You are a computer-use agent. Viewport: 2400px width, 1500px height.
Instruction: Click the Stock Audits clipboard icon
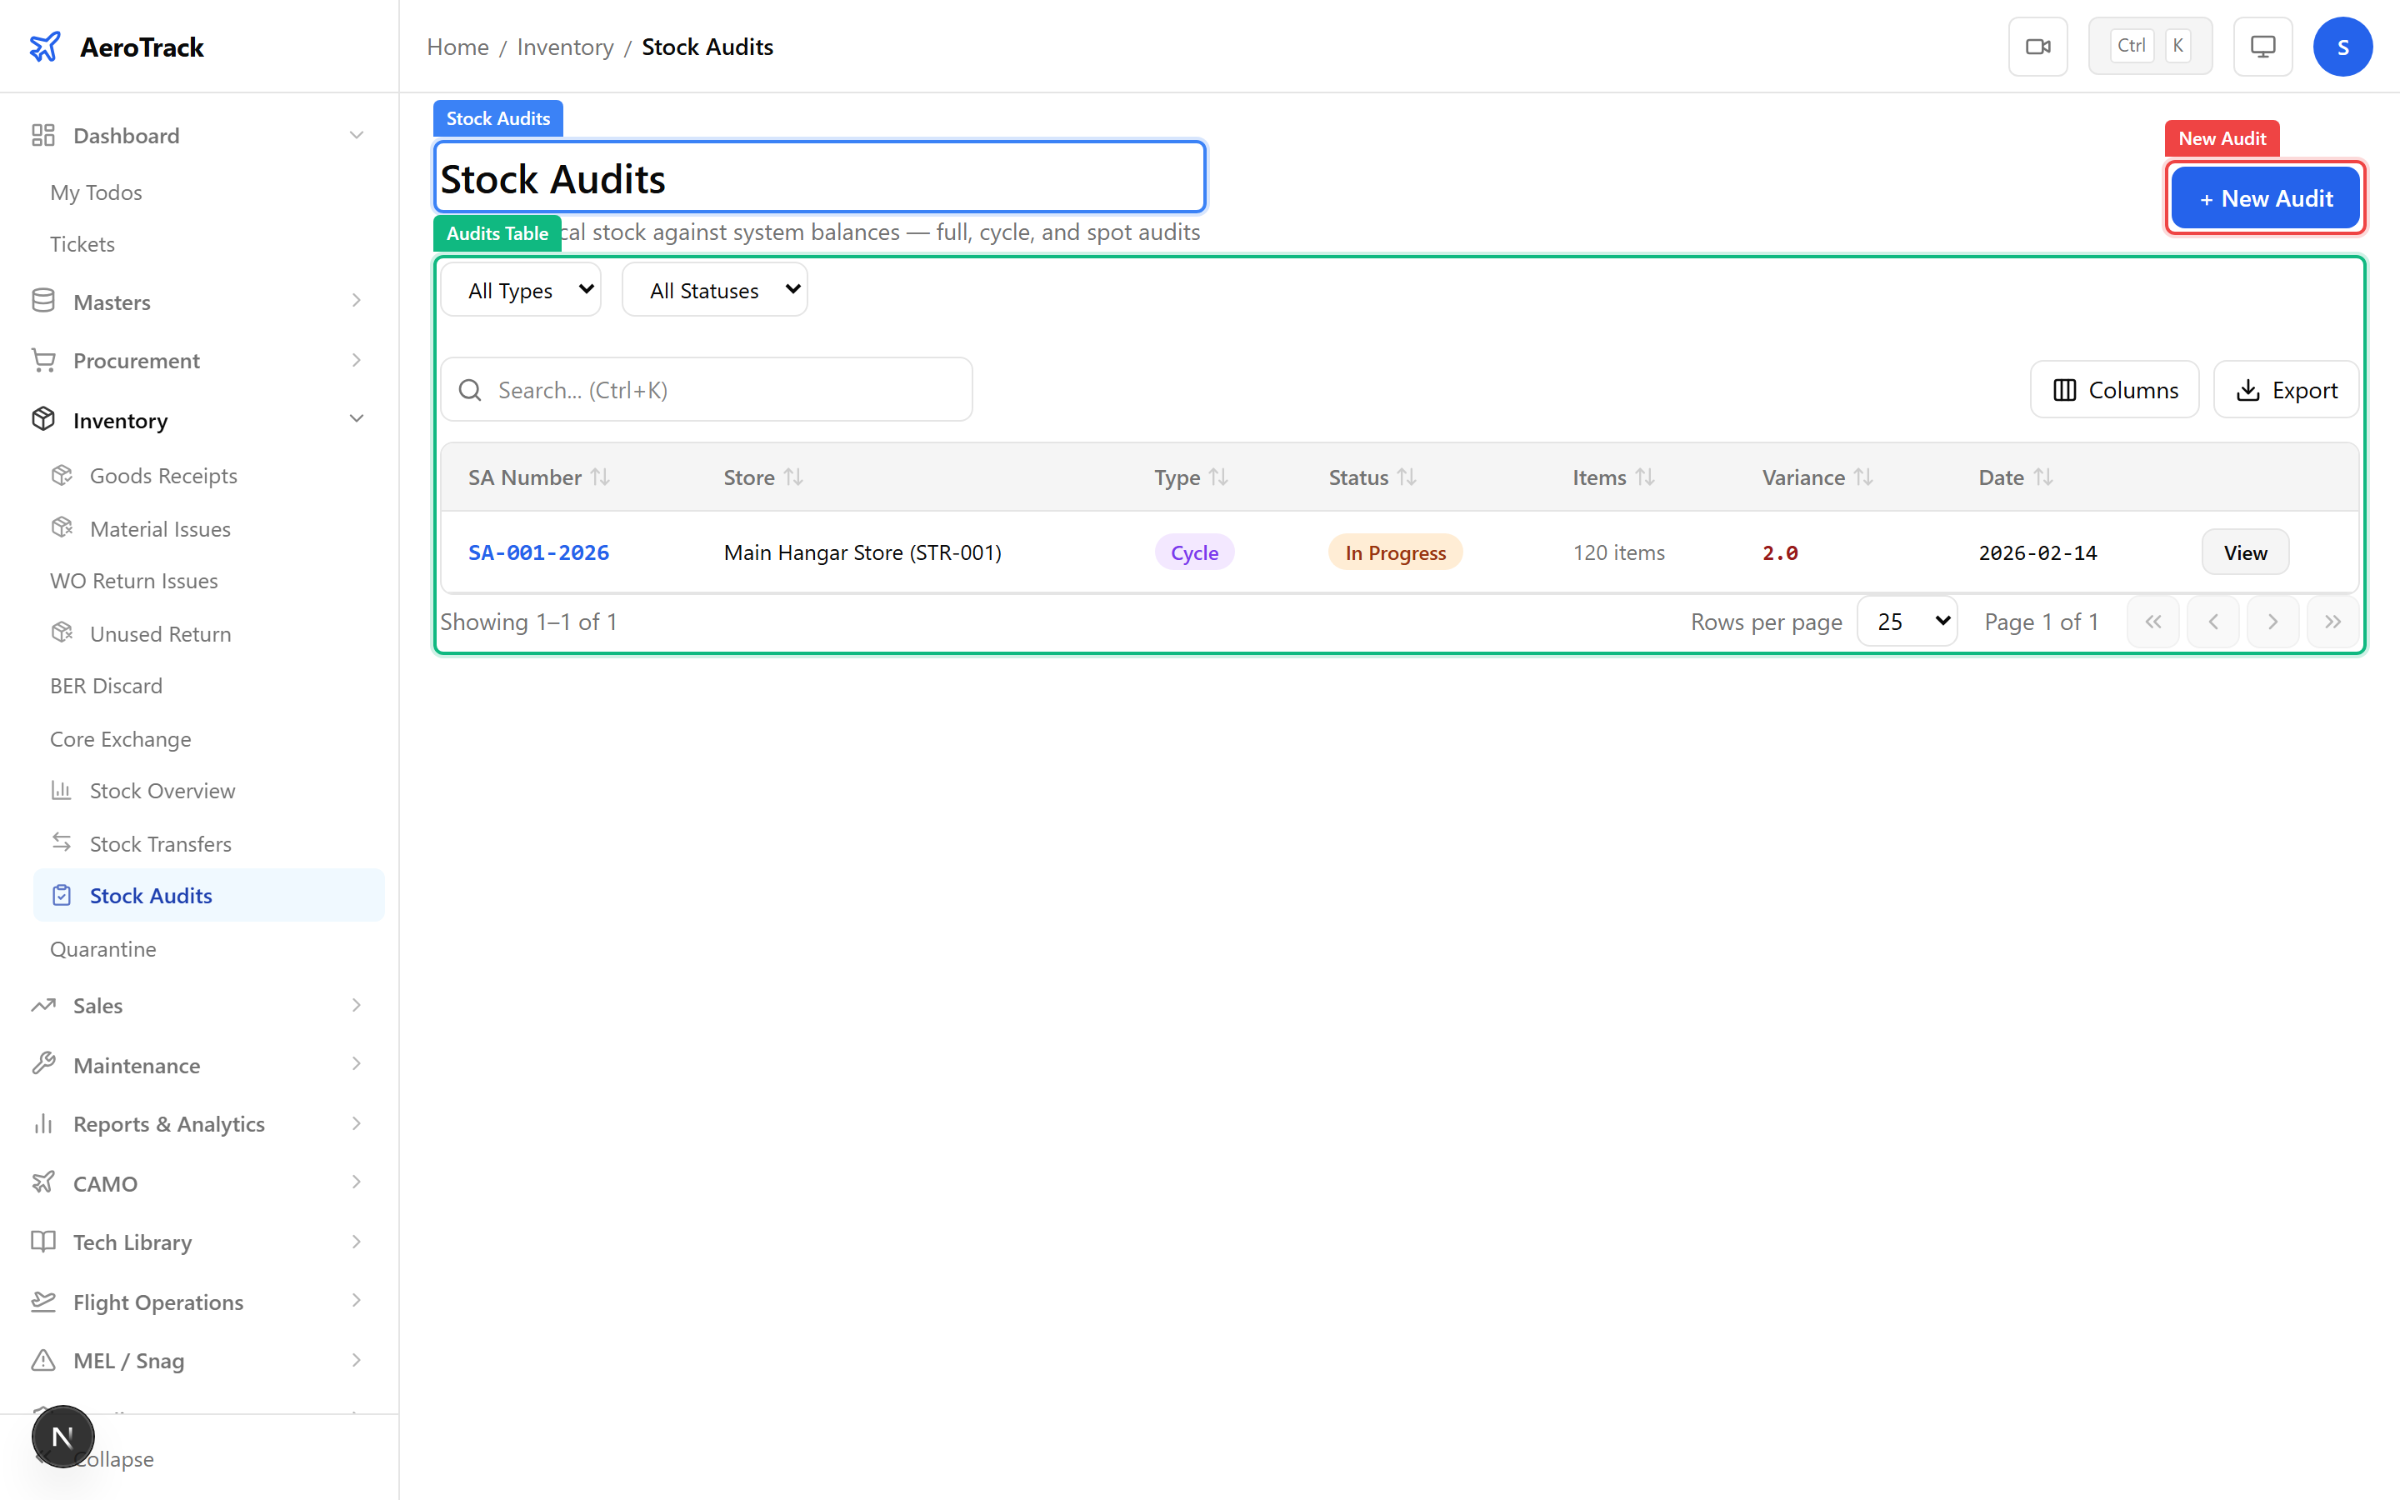coord(62,895)
